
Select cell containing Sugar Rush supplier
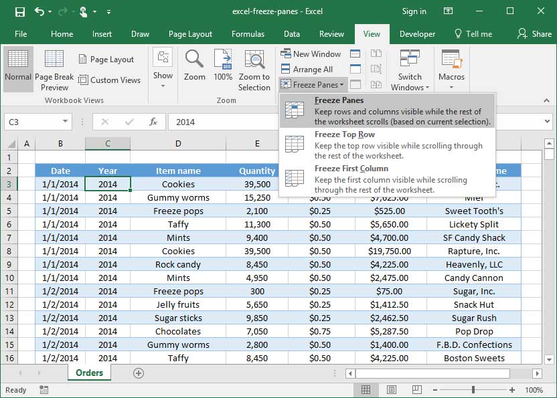pos(473,318)
